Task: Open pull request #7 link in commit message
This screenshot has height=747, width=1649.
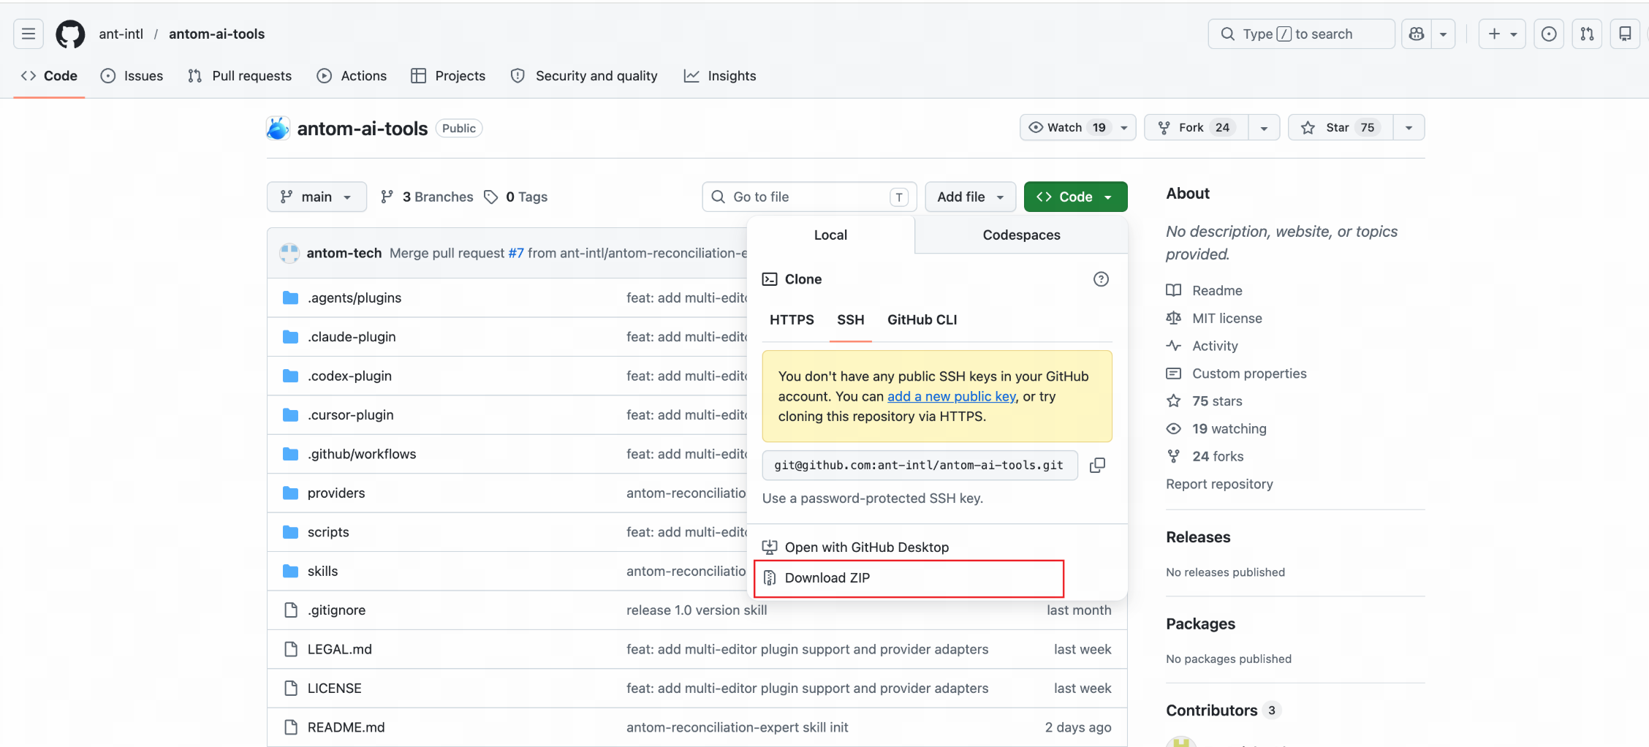Action: click(x=516, y=253)
